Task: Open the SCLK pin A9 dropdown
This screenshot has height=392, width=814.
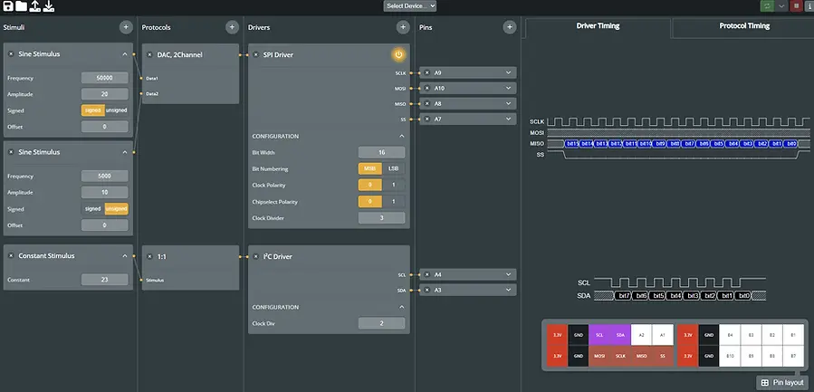Action: [x=508, y=72]
